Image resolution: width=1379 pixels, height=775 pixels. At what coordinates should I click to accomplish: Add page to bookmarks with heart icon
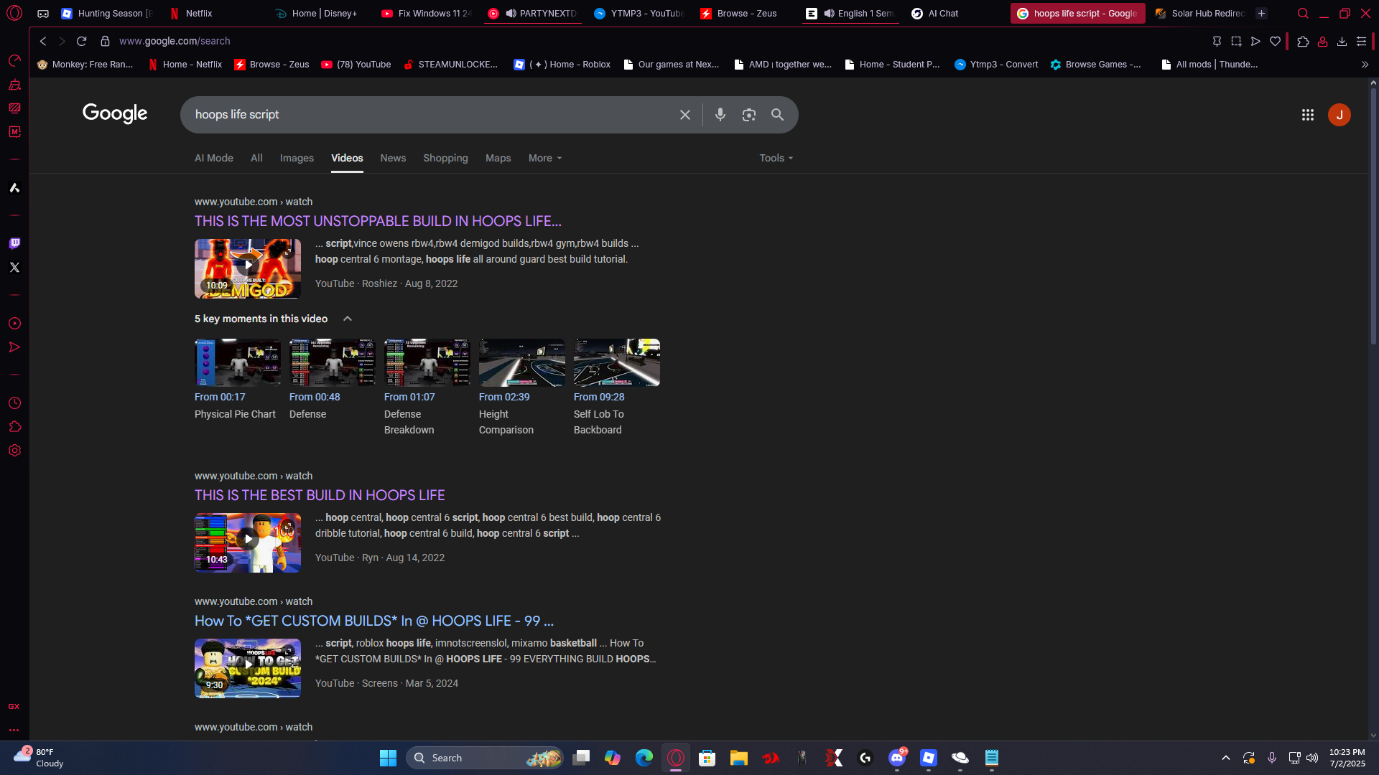tap(1275, 42)
